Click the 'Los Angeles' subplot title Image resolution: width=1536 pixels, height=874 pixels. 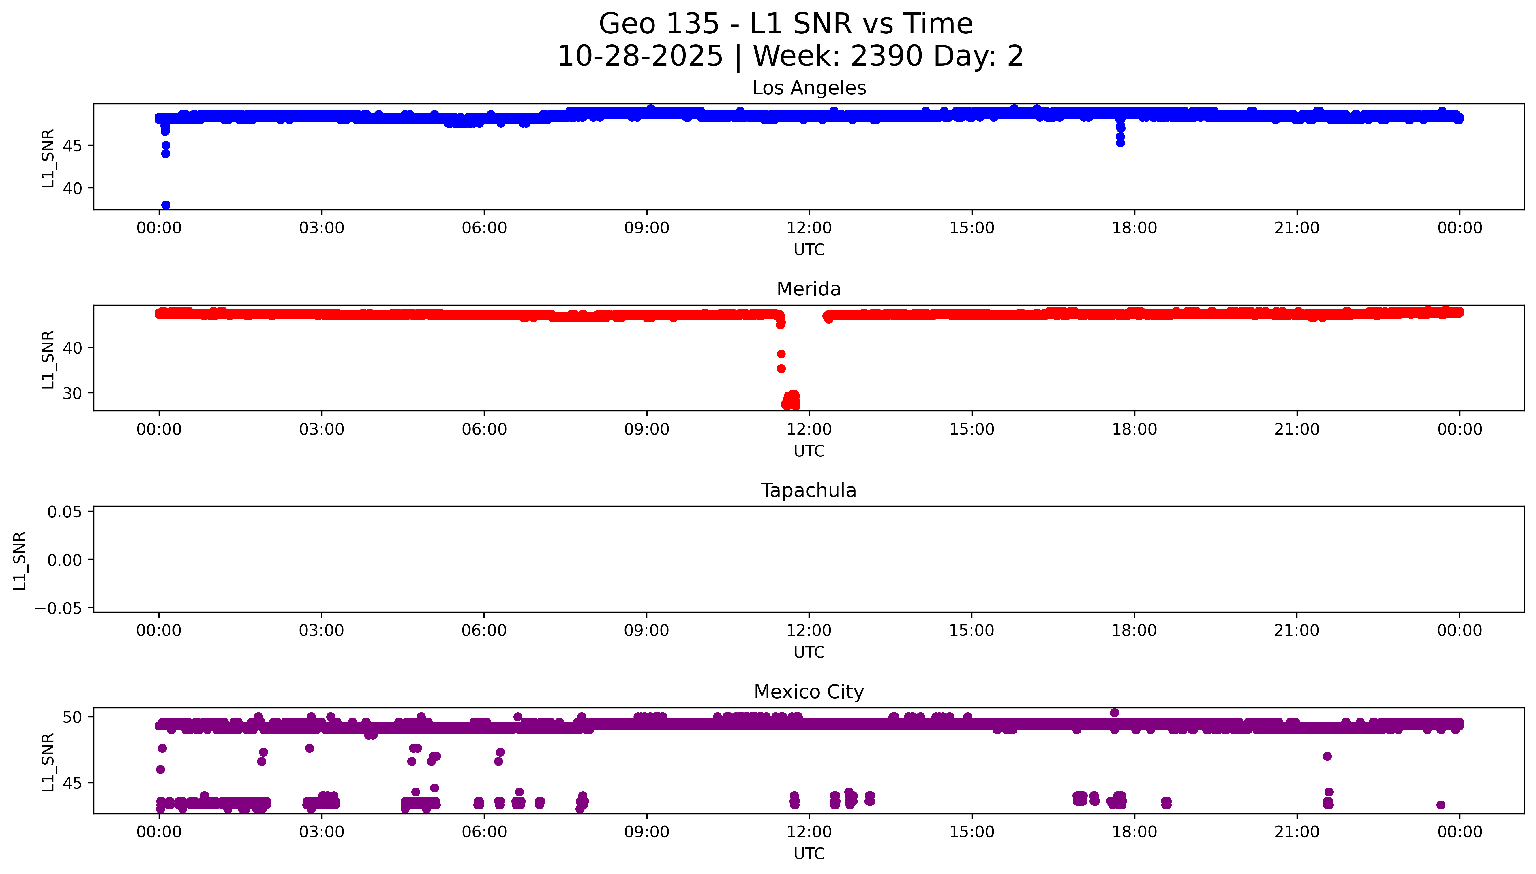[x=809, y=88]
